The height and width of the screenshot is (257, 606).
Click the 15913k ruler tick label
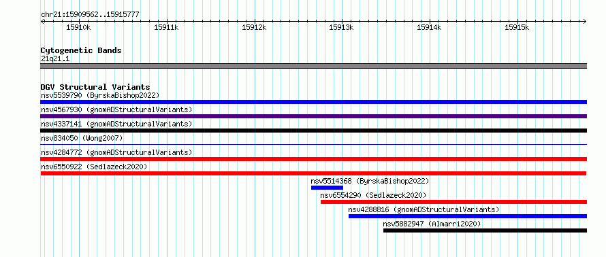coord(341,27)
